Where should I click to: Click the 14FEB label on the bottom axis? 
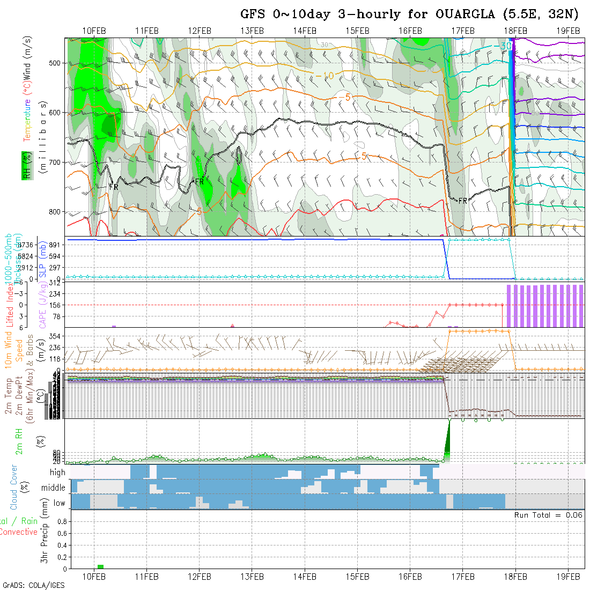point(305,577)
